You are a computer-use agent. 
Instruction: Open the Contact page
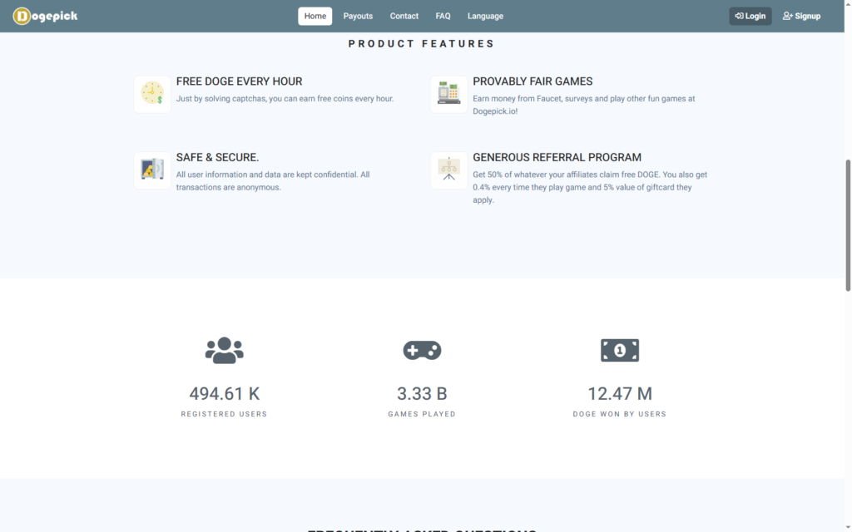(404, 17)
